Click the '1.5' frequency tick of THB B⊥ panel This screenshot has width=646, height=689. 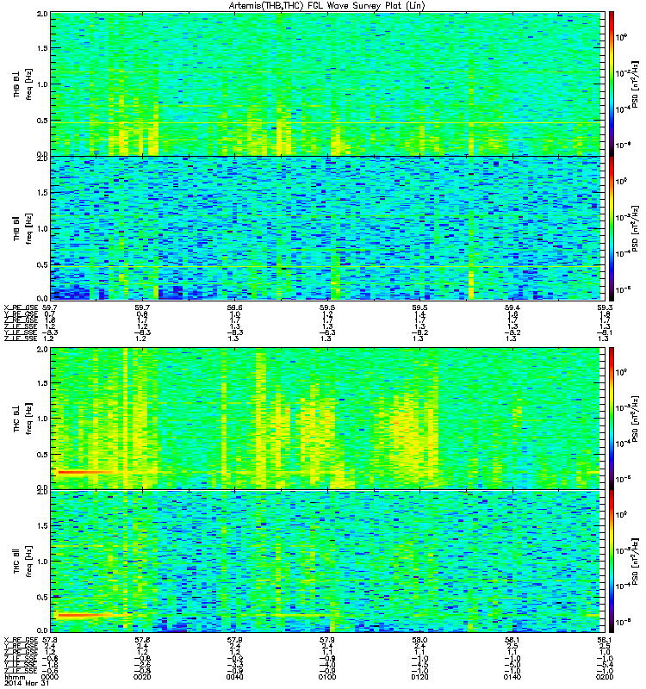[42, 48]
